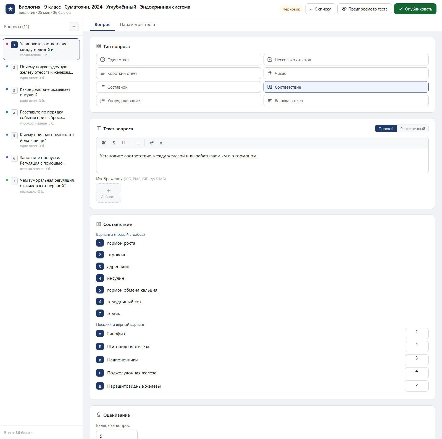Publish test with Опубликовать button
This screenshot has height=439, width=442.
[415, 9]
